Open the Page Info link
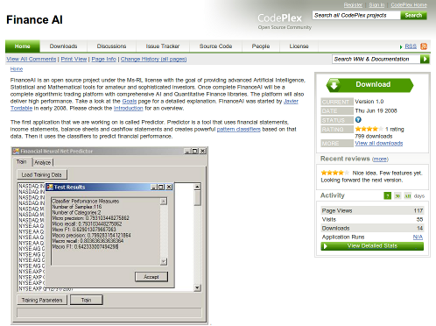This screenshot has width=436, height=326. pos(103,59)
